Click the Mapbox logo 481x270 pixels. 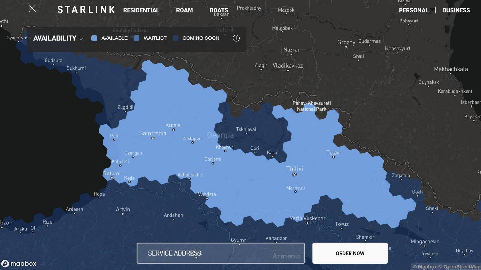(19, 264)
